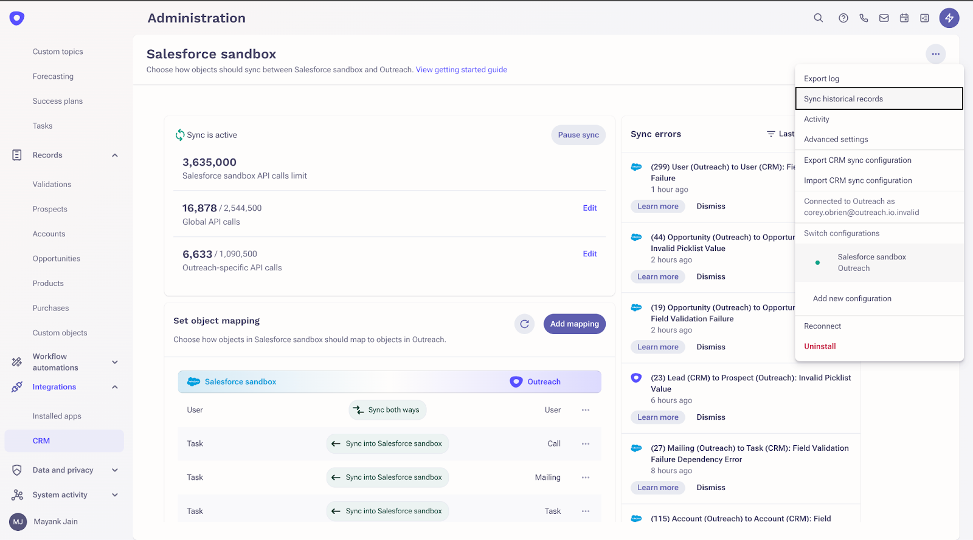Edit the Global API calls limit
This screenshot has width=973, height=540.
tap(590, 208)
